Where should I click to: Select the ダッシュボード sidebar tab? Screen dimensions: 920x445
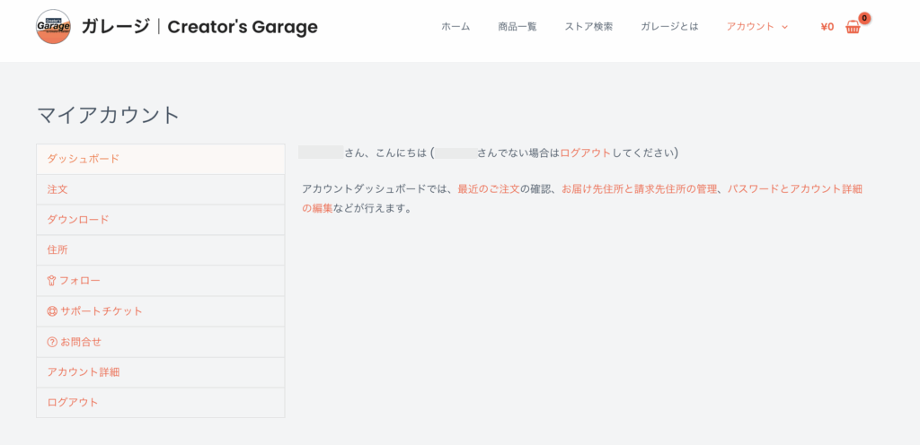[x=83, y=159]
